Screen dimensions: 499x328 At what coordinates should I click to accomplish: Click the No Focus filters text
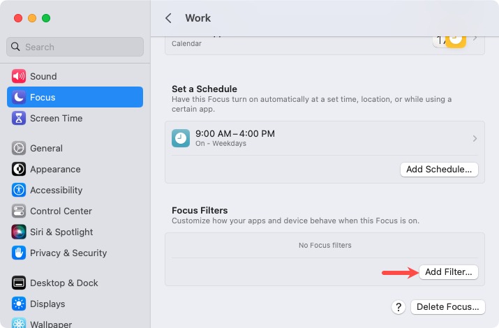pos(325,245)
